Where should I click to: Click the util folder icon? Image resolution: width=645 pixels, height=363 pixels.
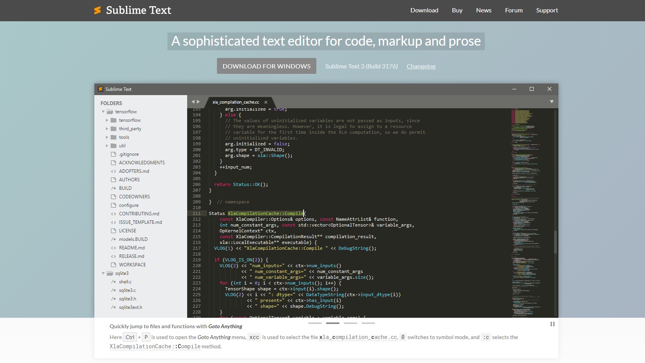point(114,146)
